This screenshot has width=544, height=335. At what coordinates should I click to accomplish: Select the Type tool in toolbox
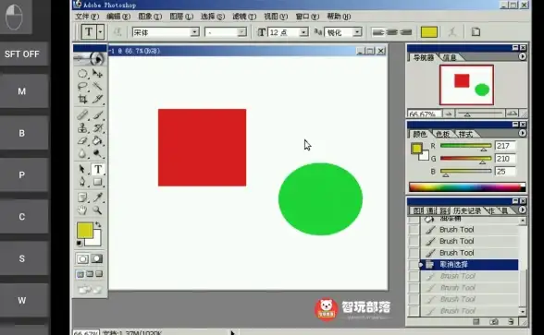98,169
